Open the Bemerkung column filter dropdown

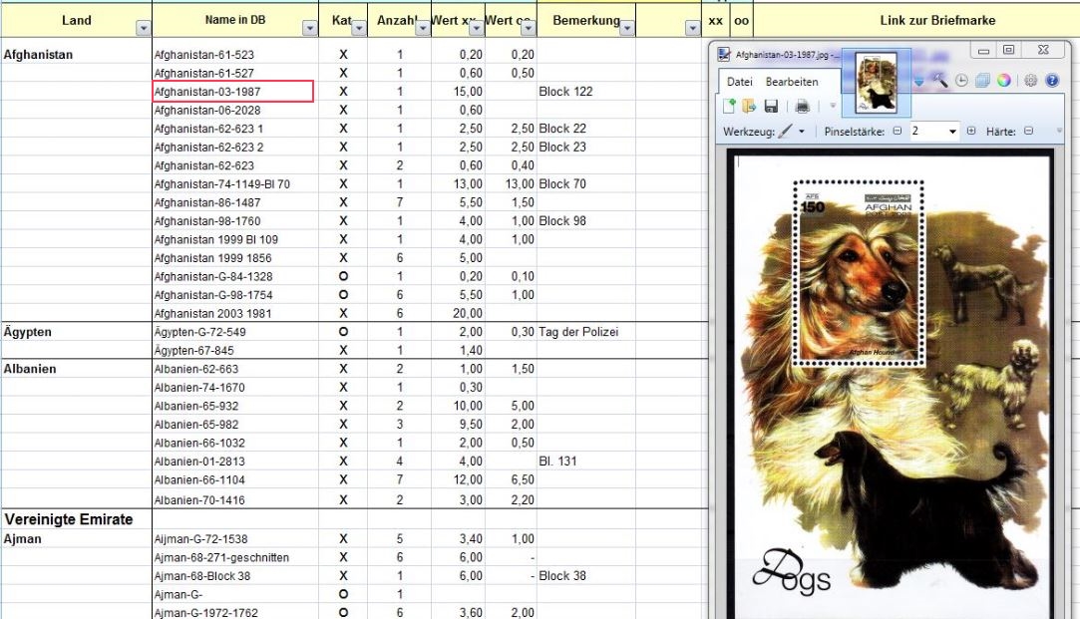(x=626, y=29)
